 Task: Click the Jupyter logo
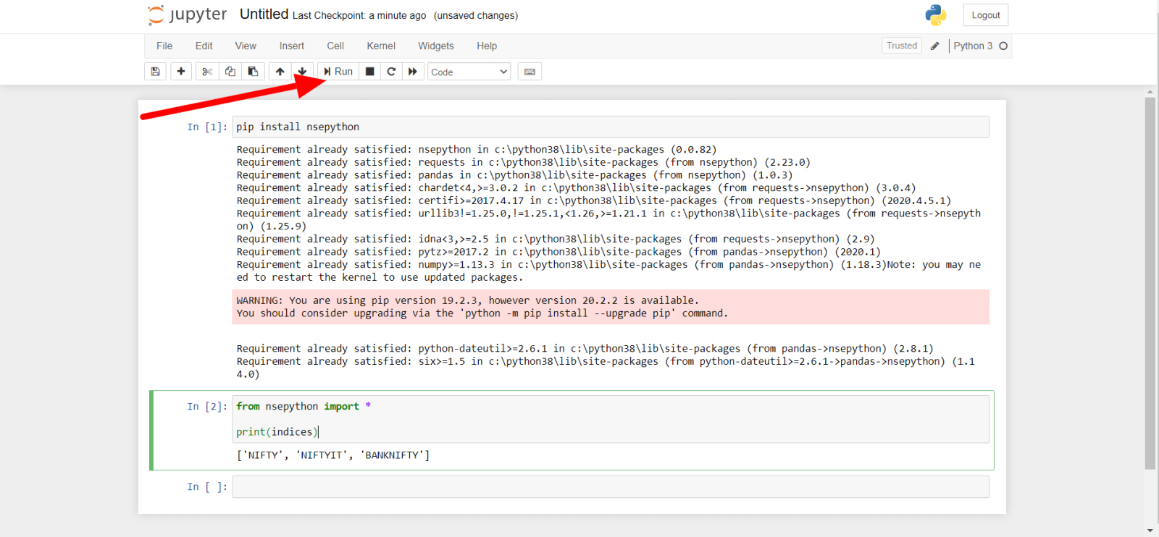tap(187, 15)
